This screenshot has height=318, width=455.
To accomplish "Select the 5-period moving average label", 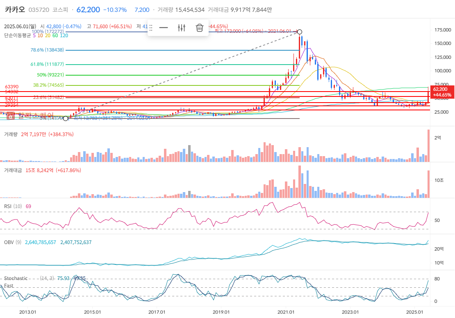I will click(34, 36).
